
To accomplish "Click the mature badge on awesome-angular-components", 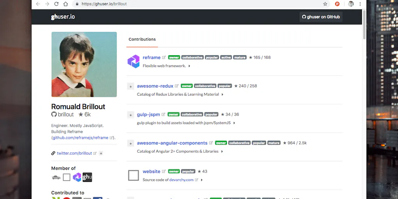I will point(274,143).
